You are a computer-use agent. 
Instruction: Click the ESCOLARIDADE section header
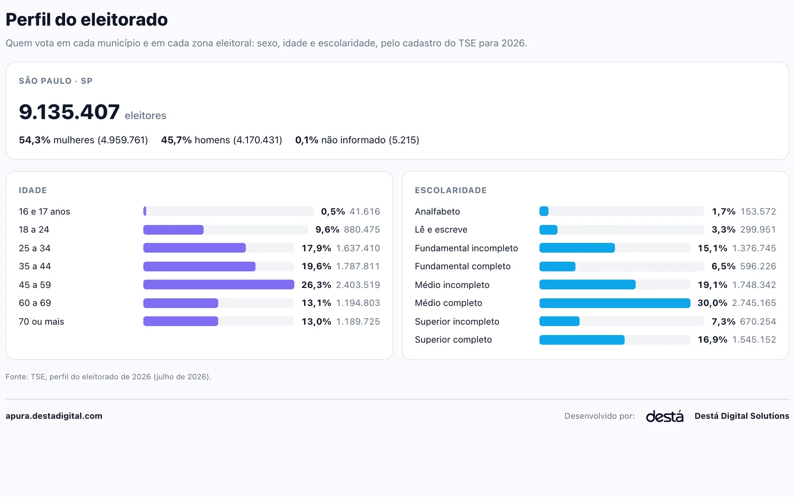(451, 190)
